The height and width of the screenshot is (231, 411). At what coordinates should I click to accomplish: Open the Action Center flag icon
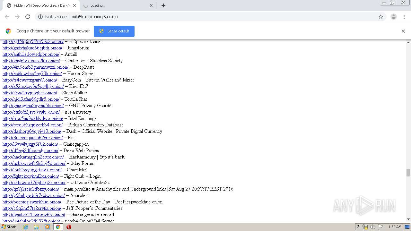tap(380, 227)
